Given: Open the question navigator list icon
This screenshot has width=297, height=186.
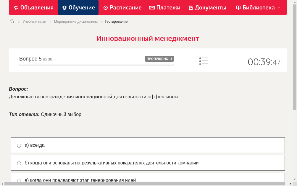Looking at the screenshot, I should pos(203,61).
